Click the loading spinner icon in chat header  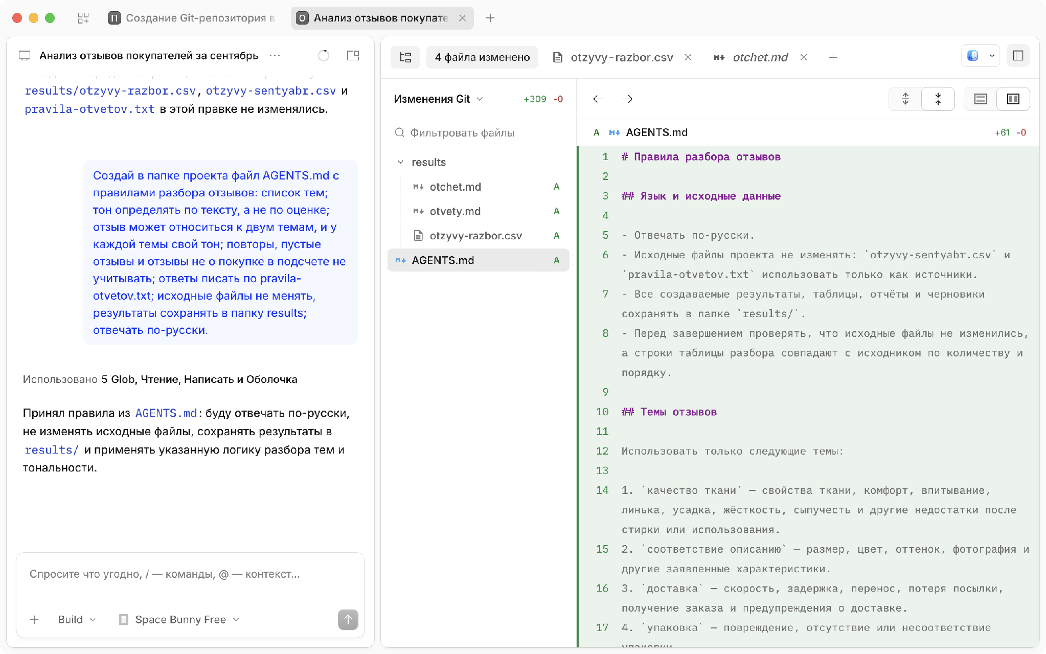coord(324,56)
